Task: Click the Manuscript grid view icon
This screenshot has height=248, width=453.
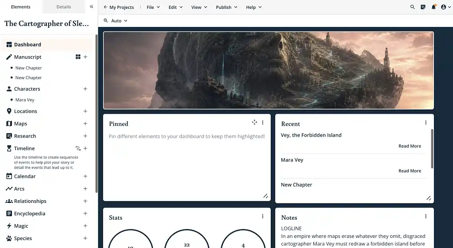Action: coord(78,57)
